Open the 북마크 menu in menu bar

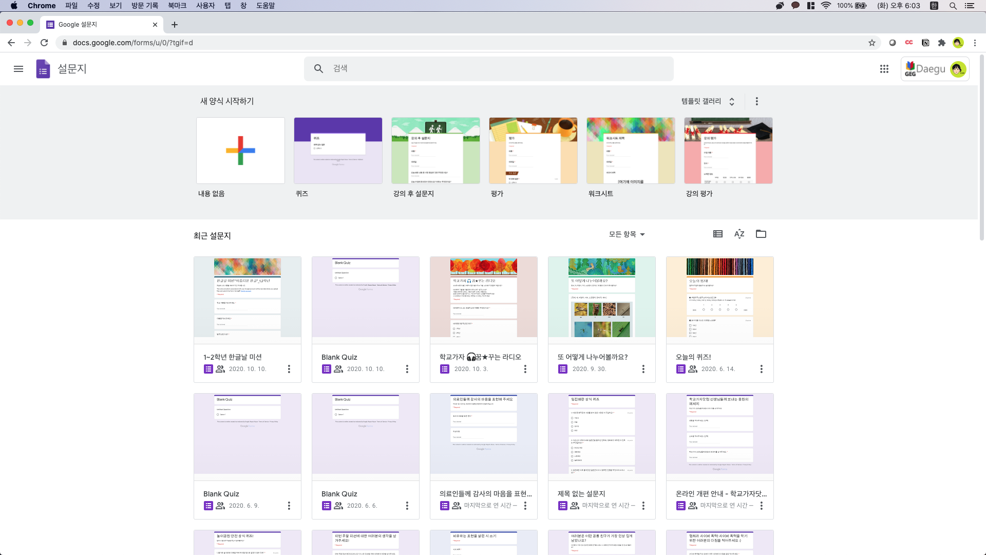(x=177, y=6)
